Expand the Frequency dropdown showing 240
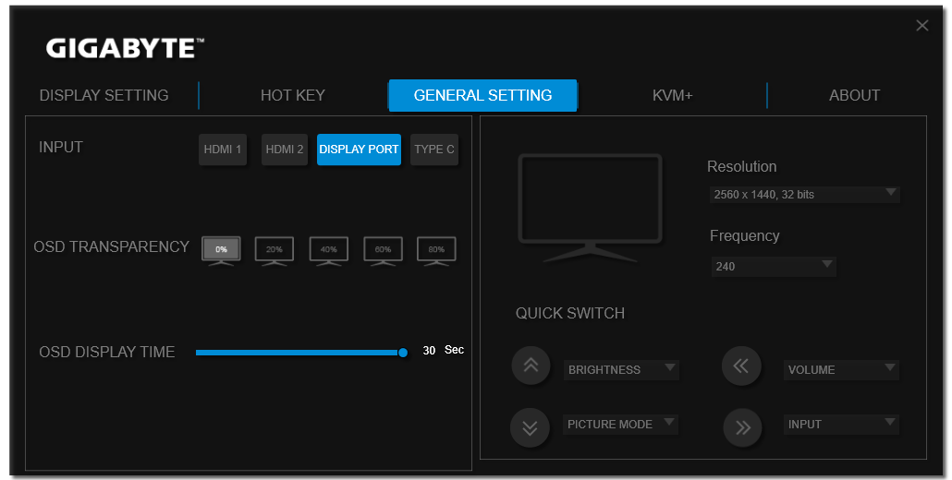The image size is (952, 480). click(774, 266)
